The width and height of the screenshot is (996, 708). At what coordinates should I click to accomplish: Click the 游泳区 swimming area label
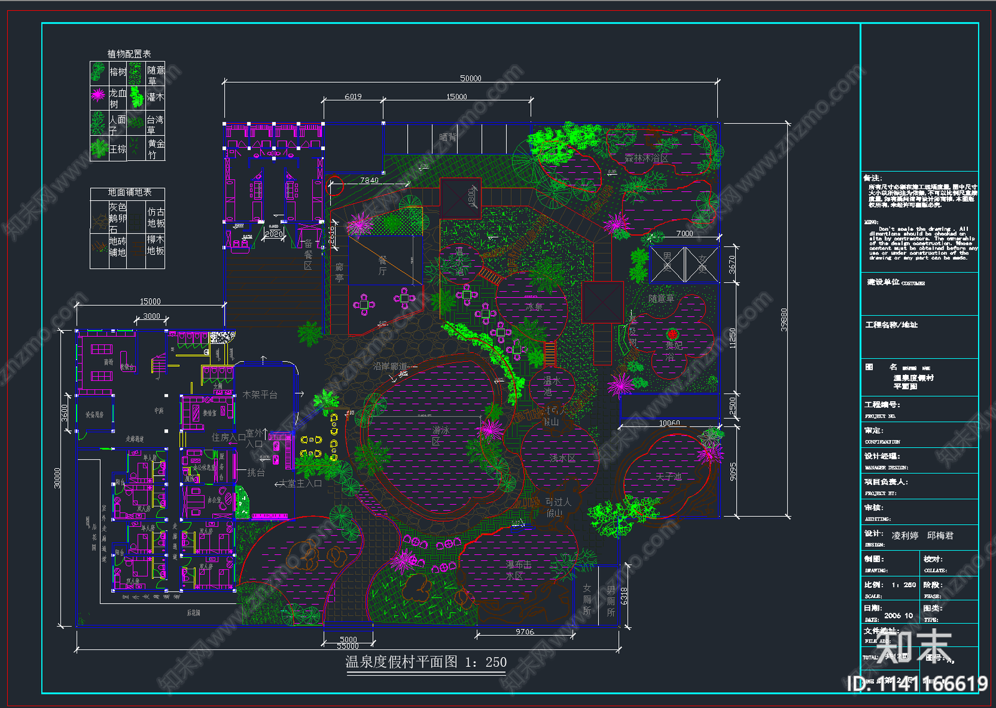(441, 436)
